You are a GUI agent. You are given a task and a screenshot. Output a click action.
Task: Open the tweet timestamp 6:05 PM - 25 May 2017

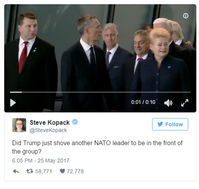click(41, 161)
